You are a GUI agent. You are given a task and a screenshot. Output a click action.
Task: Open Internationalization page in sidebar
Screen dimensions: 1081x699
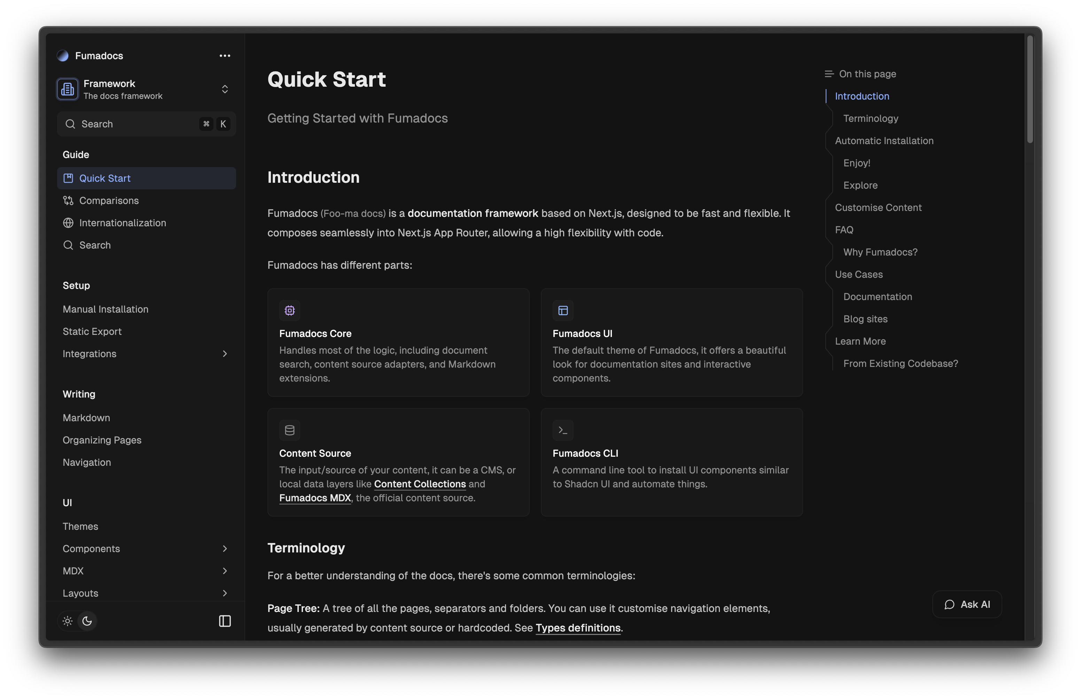tap(123, 223)
